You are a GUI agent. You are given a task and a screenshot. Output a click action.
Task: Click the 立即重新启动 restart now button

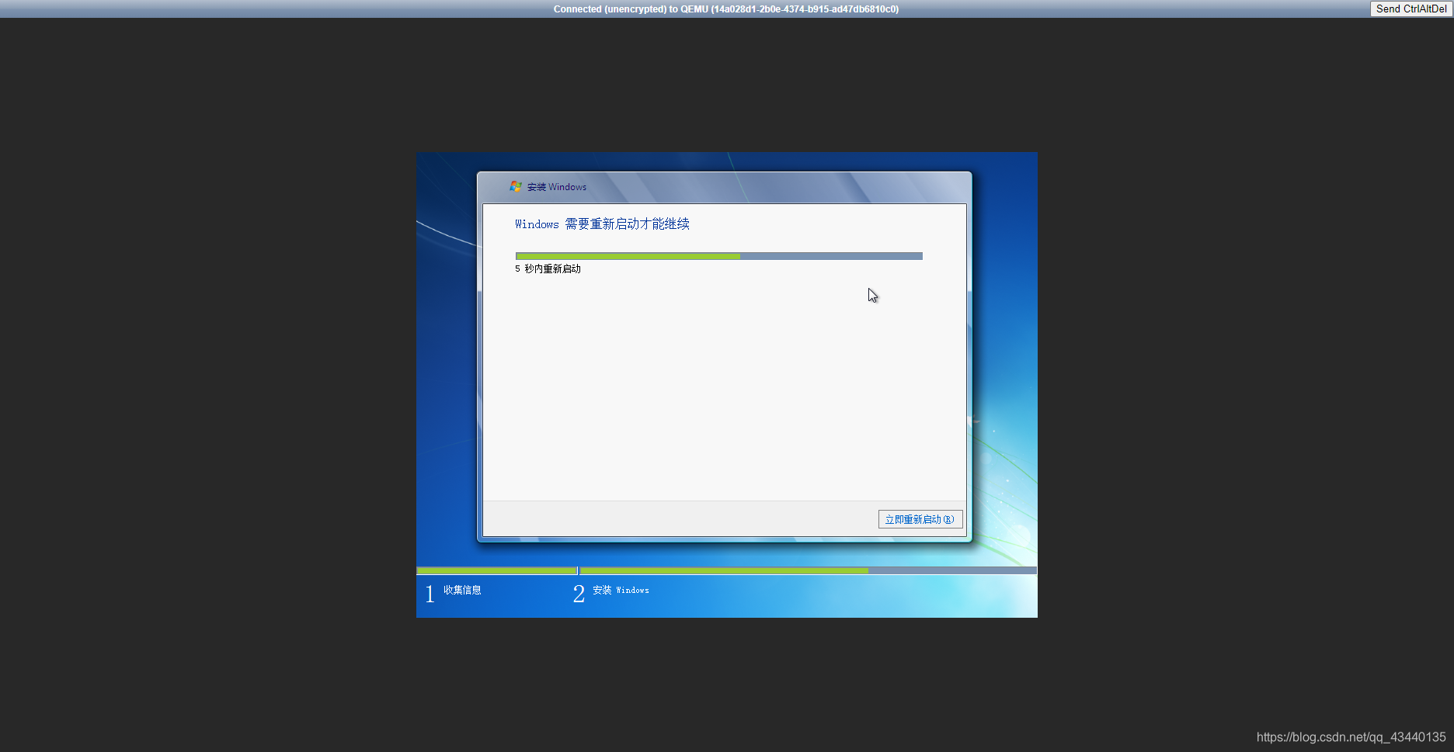[x=920, y=519]
